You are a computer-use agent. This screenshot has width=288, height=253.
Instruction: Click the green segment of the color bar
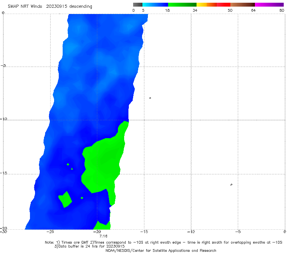click(182, 5)
